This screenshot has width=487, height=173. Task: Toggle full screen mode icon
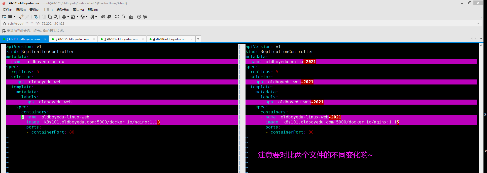(x=117, y=17)
